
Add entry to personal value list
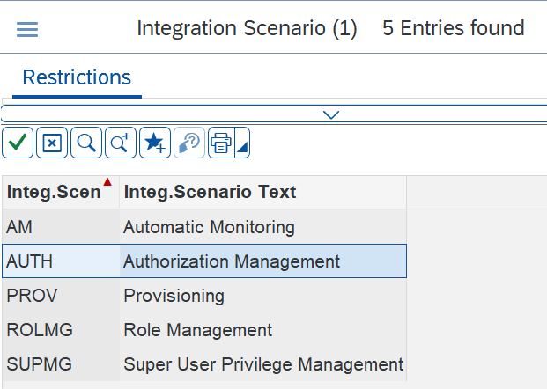(155, 143)
